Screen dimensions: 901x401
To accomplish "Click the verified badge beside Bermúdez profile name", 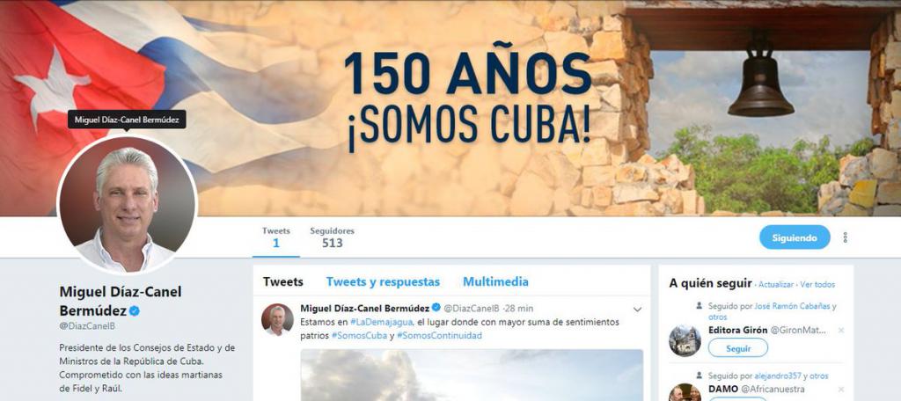I will [x=134, y=310].
